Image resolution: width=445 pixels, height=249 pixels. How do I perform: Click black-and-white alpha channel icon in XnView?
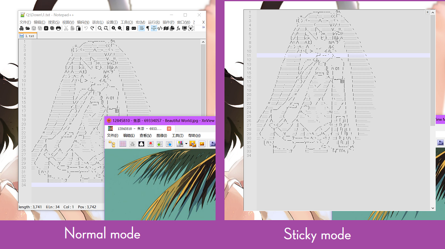[x=141, y=144]
